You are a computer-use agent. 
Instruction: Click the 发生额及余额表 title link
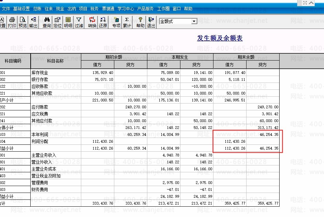pos(220,38)
